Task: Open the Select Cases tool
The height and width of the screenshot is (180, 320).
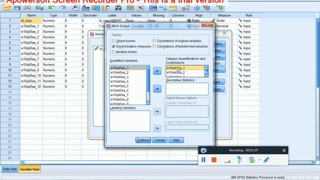Action: [x=173, y=8]
